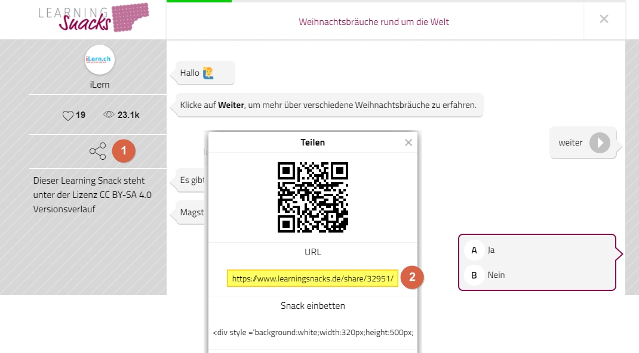Screen dimensions: 639x353
Task: Select answer A Ja
Action: click(537, 250)
